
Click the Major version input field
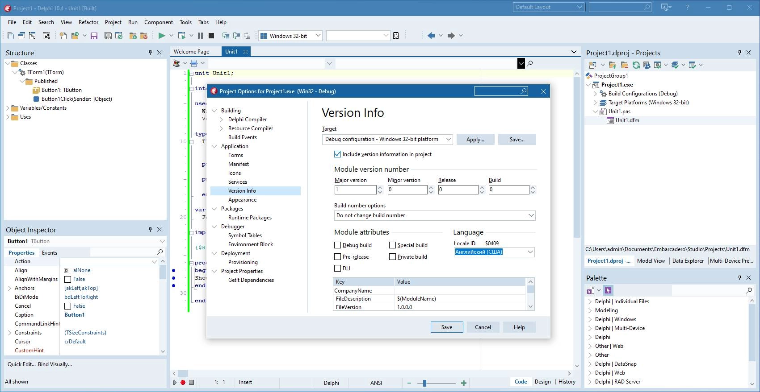click(356, 190)
